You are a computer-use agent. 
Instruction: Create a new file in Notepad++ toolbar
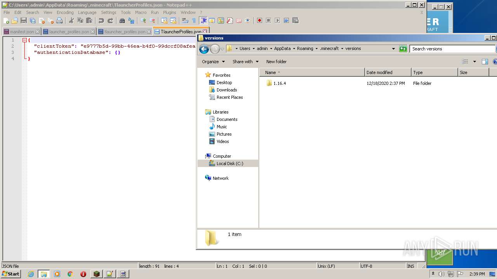click(x=6, y=21)
